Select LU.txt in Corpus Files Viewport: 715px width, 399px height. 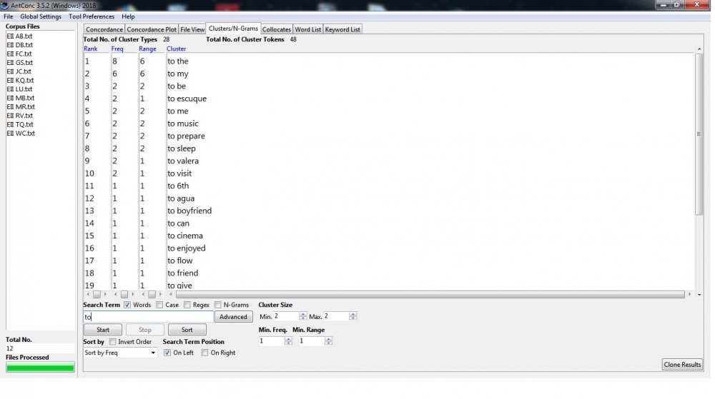click(19, 89)
